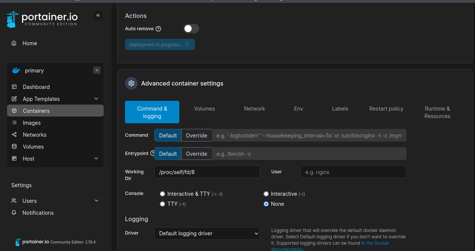
Task: Click the App Templates edit icon
Action: [14, 99]
